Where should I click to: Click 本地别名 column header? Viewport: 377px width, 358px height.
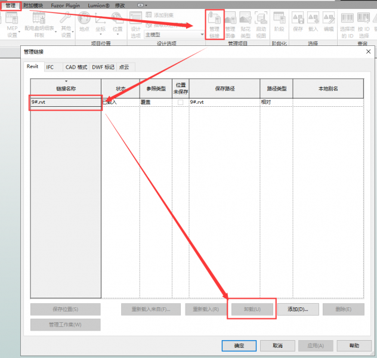click(328, 88)
